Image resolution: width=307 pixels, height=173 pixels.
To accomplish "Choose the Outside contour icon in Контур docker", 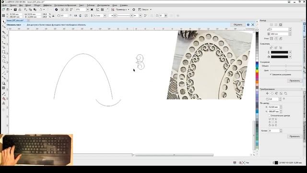I will pyautogui.click(x=281, y=25).
